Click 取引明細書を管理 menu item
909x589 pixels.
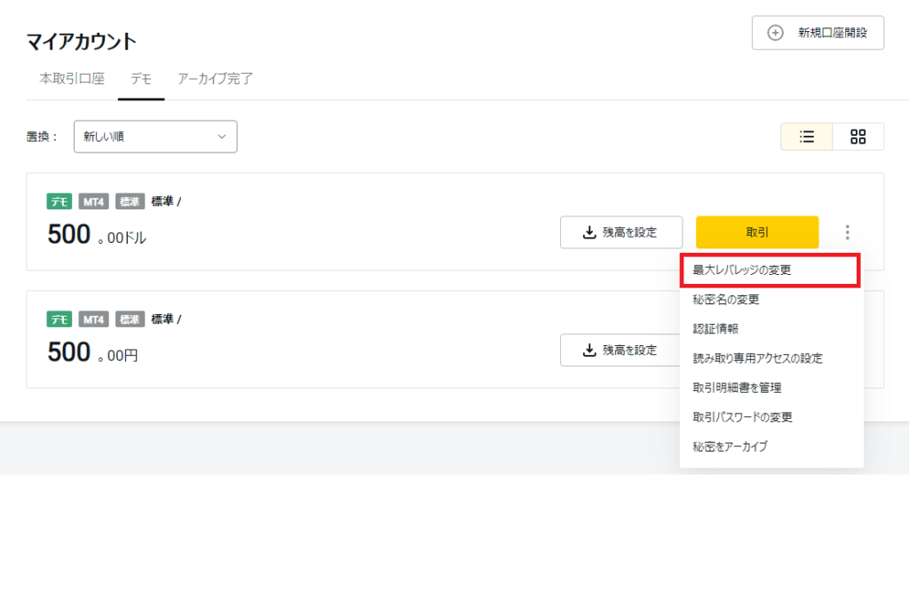(x=737, y=388)
